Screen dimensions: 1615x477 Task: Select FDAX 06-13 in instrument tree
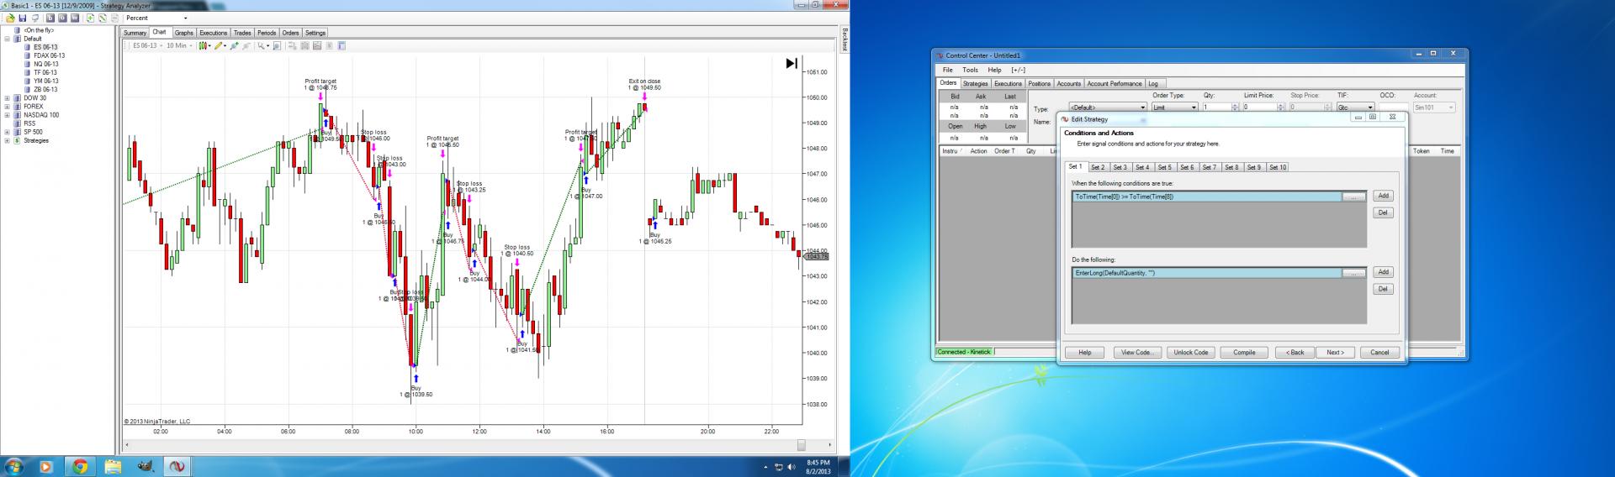49,55
